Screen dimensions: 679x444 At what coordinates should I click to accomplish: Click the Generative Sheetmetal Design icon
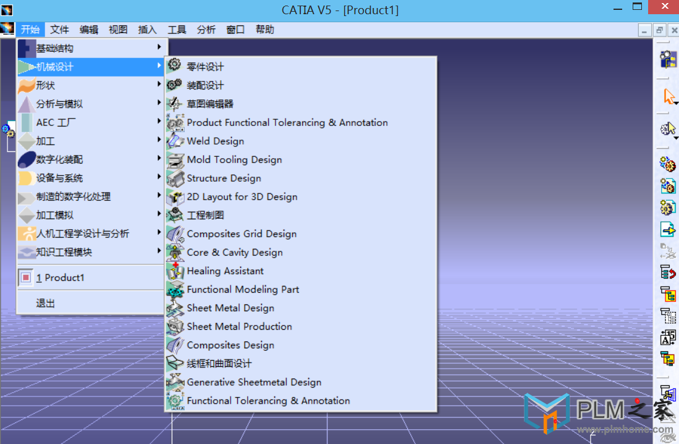tap(175, 382)
